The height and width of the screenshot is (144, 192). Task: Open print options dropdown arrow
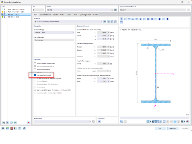(184, 122)
